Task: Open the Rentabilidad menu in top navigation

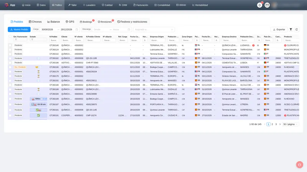Action: point(200,5)
